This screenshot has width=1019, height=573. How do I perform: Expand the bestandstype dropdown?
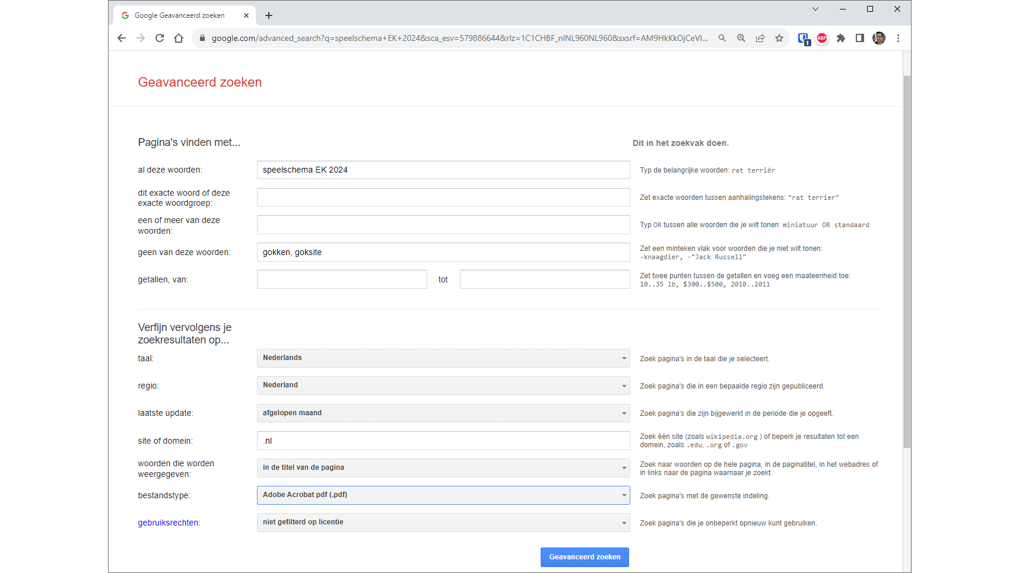click(443, 495)
